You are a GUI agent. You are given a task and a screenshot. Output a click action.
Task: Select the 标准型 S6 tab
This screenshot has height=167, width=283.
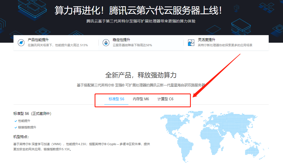tap(116, 99)
